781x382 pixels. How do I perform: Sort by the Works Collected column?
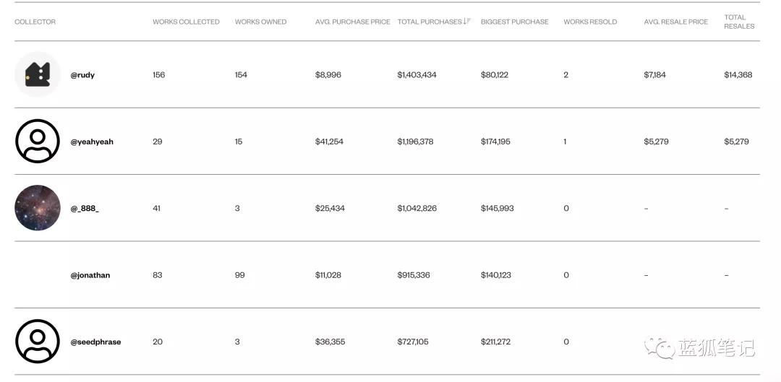pyautogui.click(x=186, y=22)
